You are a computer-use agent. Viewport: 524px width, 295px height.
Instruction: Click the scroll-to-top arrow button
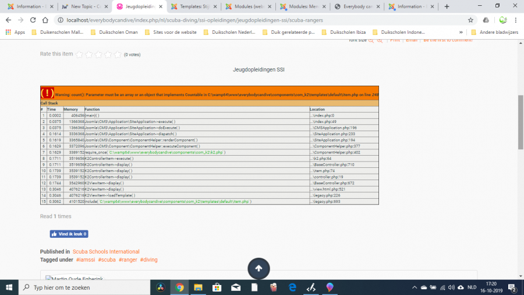[259, 269]
